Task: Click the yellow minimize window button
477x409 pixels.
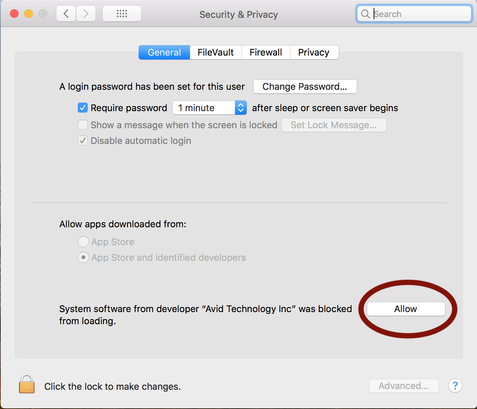Action: click(x=29, y=14)
